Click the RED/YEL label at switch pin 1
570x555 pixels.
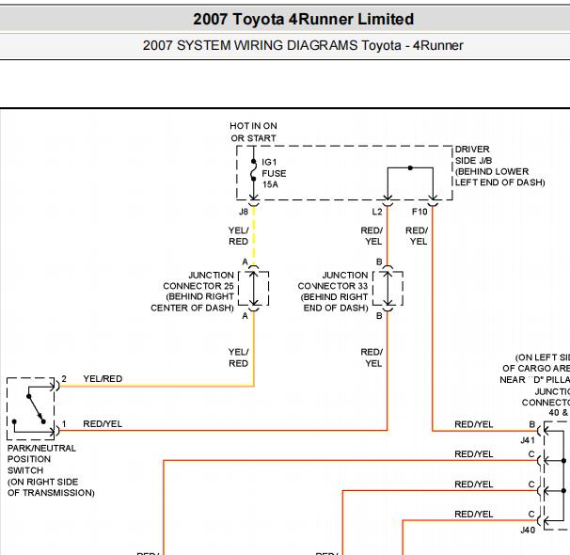(x=103, y=424)
